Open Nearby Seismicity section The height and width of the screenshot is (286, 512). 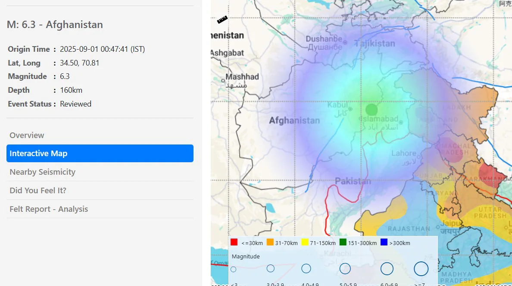(100, 172)
